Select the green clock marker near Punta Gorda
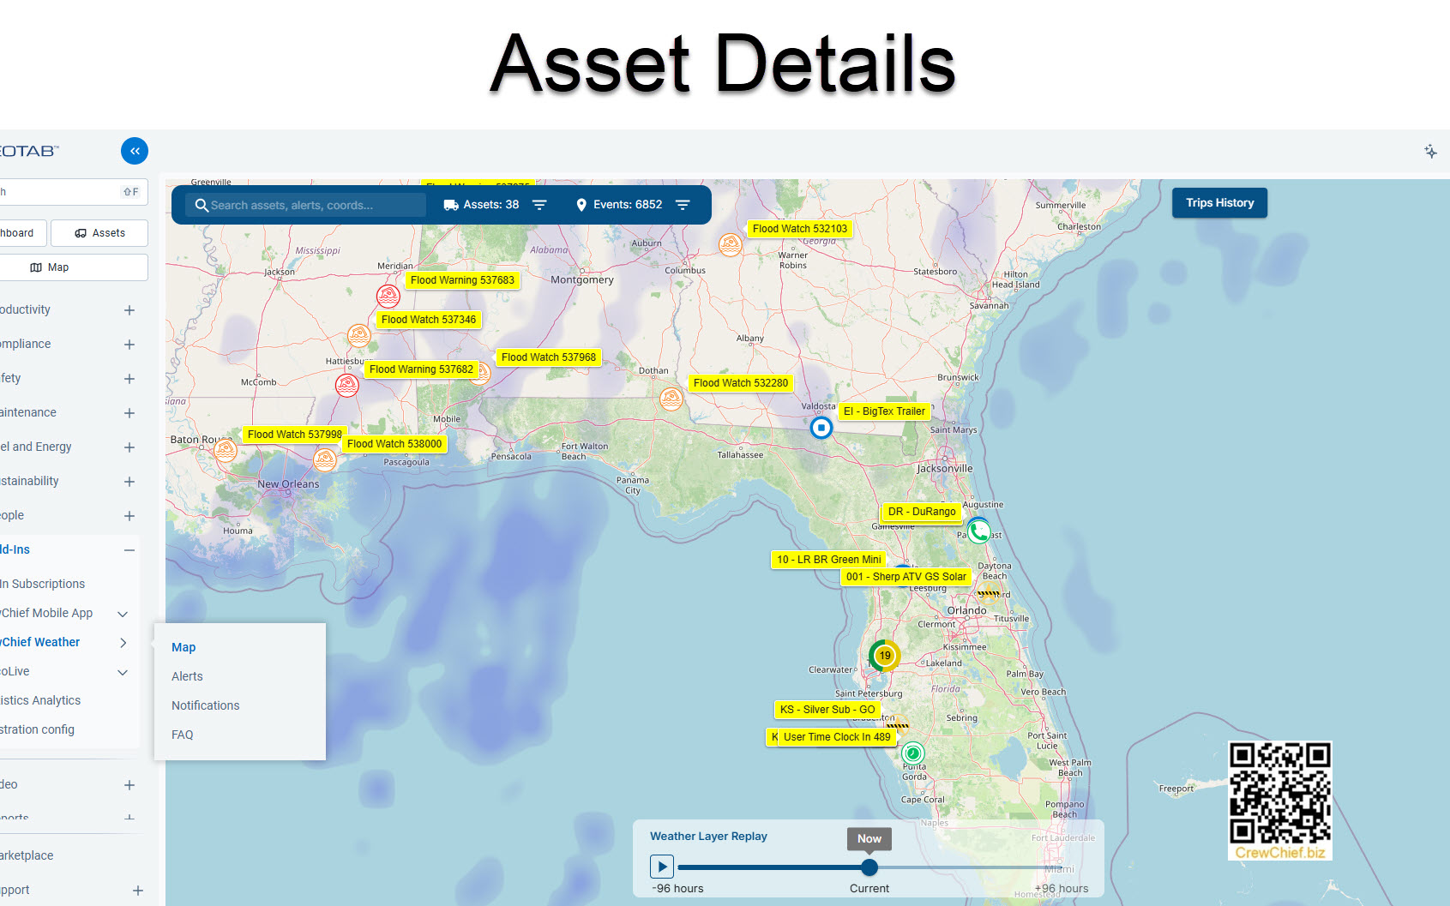Image resolution: width=1450 pixels, height=906 pixels. tap(913, 753)
